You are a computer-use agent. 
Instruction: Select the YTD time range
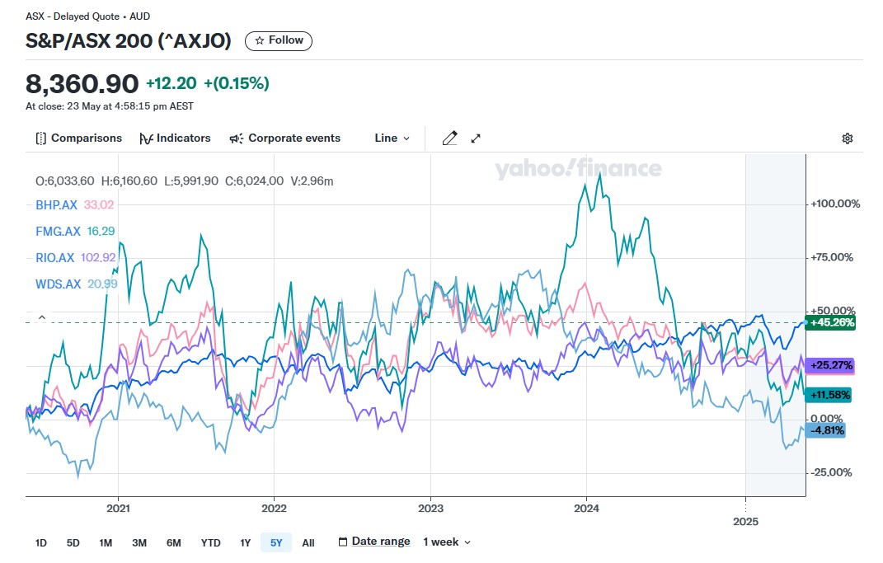click(210, 542)
